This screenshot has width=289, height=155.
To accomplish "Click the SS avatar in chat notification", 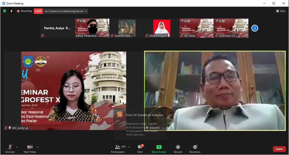I will click(x=120, y=114).
